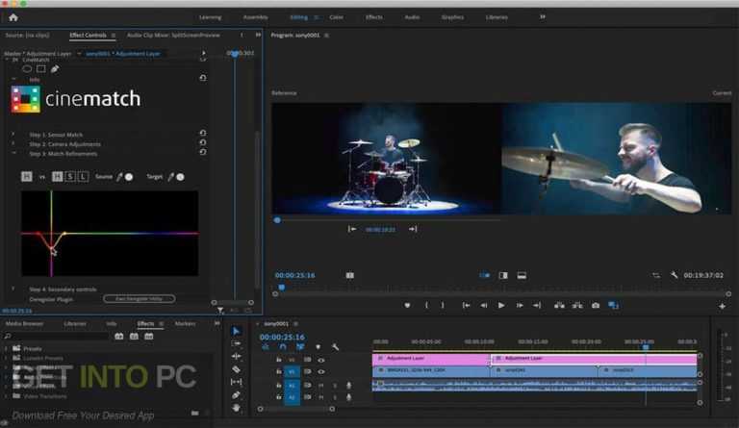Collapse Step 3: Match Refinements section

(x=13, y=153)
